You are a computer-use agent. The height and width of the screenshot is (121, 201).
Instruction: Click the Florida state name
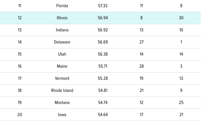click(62, 6)
